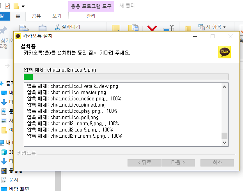This screenshot has width=243, height=191.
Task: Click the clipboard paste icon in Explorer ribbon
Action: point(43,28)
